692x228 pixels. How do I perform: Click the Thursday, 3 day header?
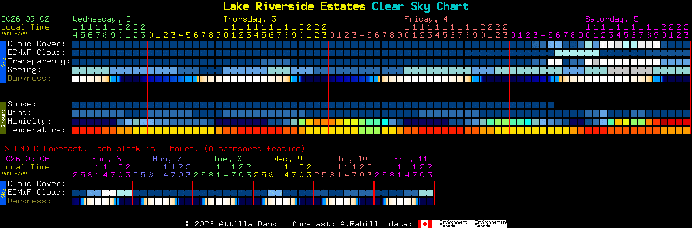(x=250, y=19)
